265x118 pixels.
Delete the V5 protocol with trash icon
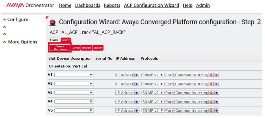coord(211,110)
